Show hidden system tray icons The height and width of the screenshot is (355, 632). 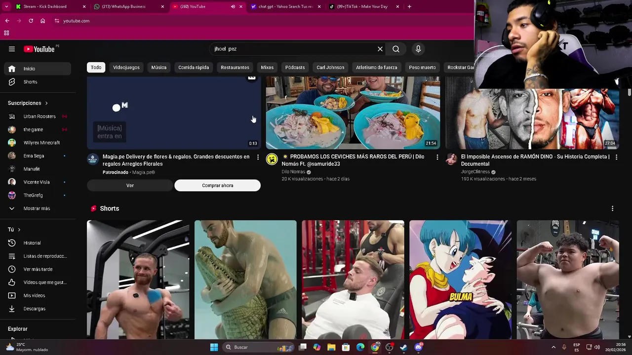[x=553, y=347]
